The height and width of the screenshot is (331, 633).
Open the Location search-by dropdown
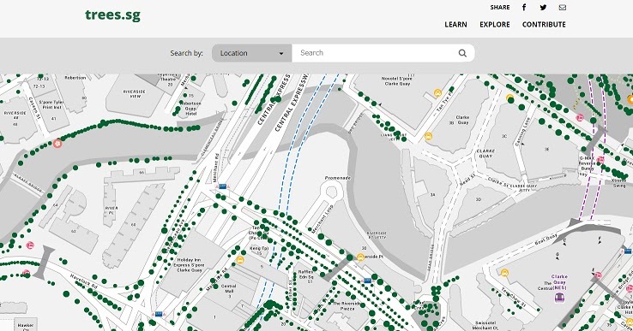251,53
